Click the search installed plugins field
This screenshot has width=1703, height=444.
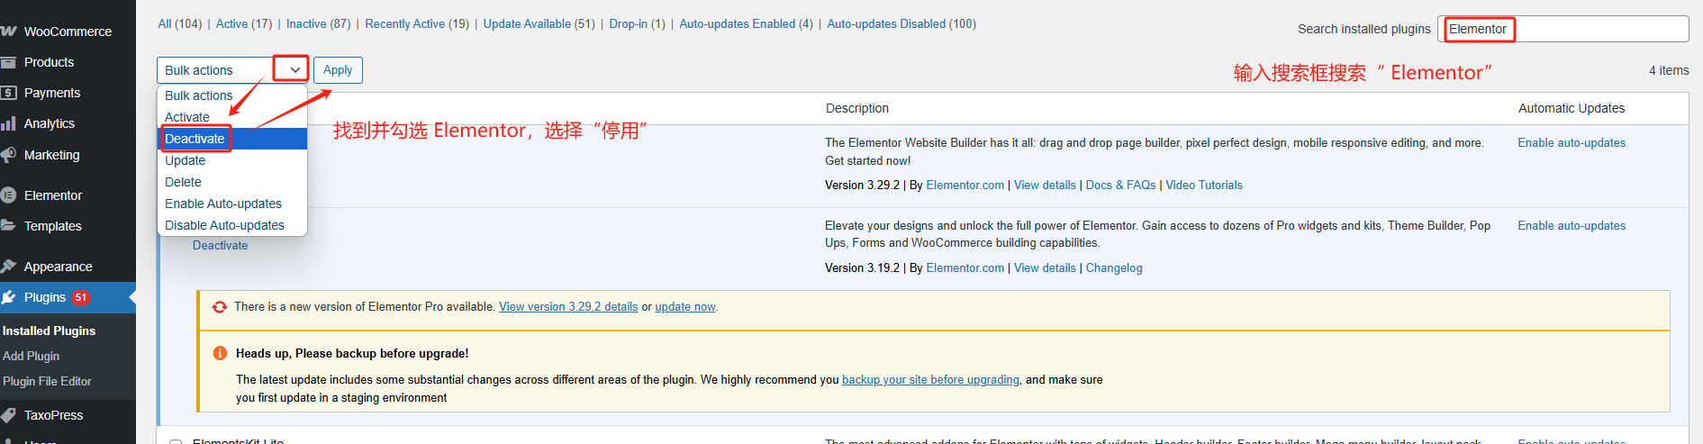1563,29
